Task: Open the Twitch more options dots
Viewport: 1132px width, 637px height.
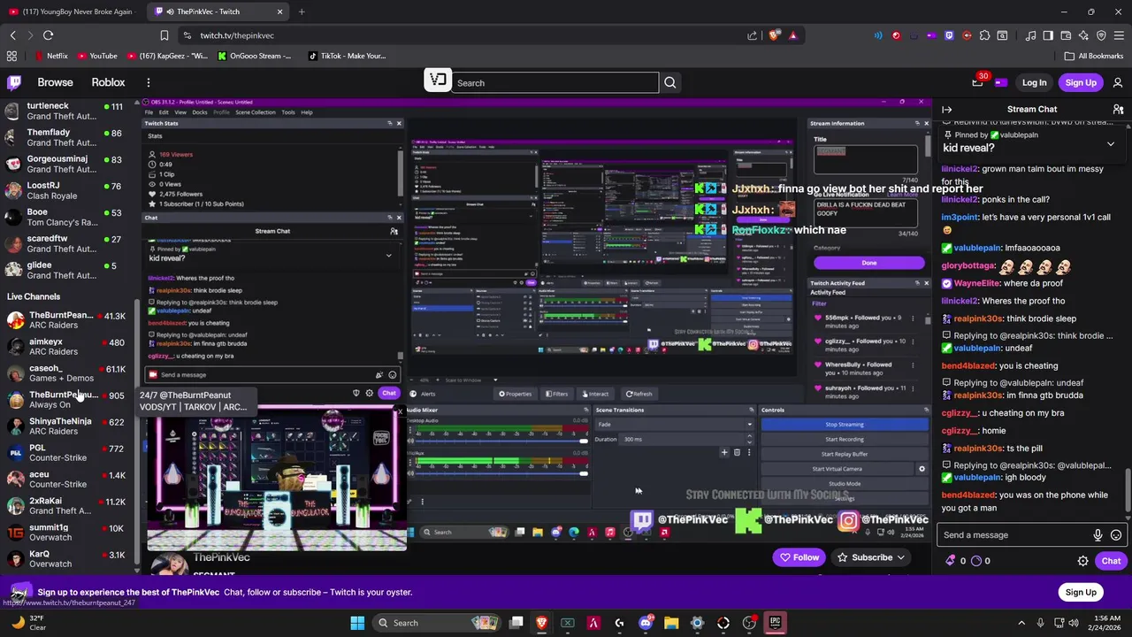Action: point(148,82)
